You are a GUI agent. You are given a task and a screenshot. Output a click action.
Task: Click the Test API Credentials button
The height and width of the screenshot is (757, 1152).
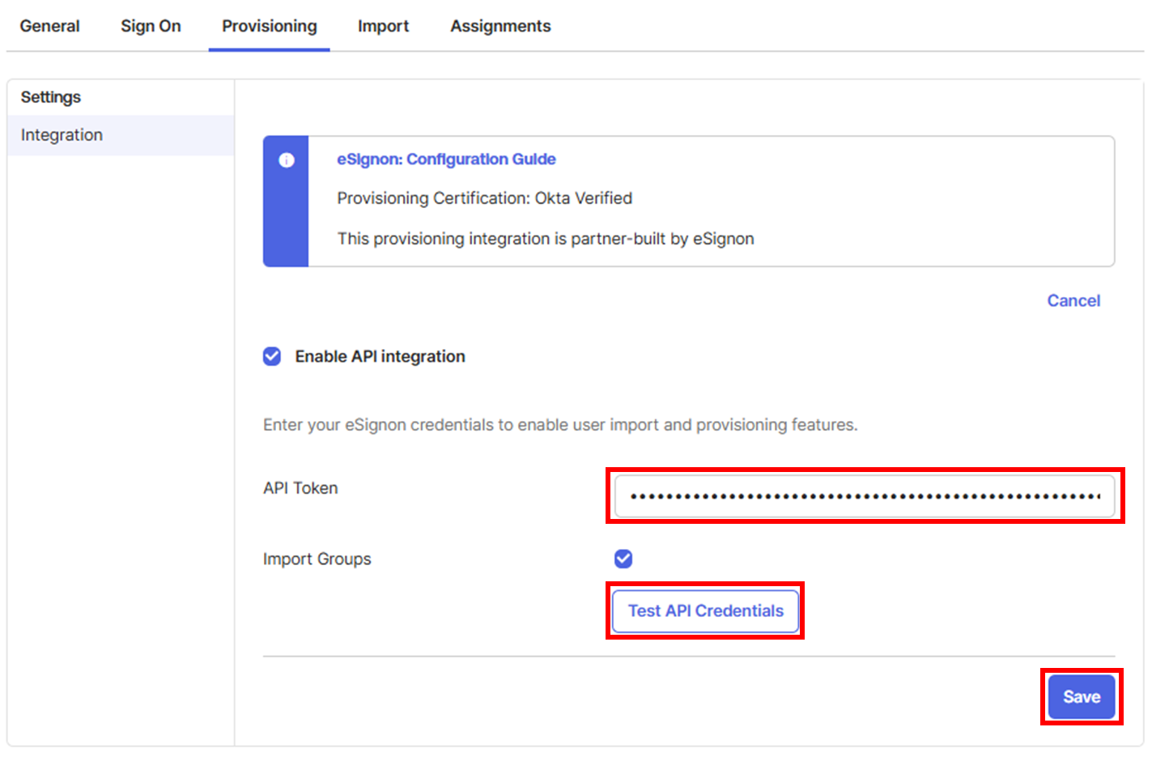(x=705, y=611)
